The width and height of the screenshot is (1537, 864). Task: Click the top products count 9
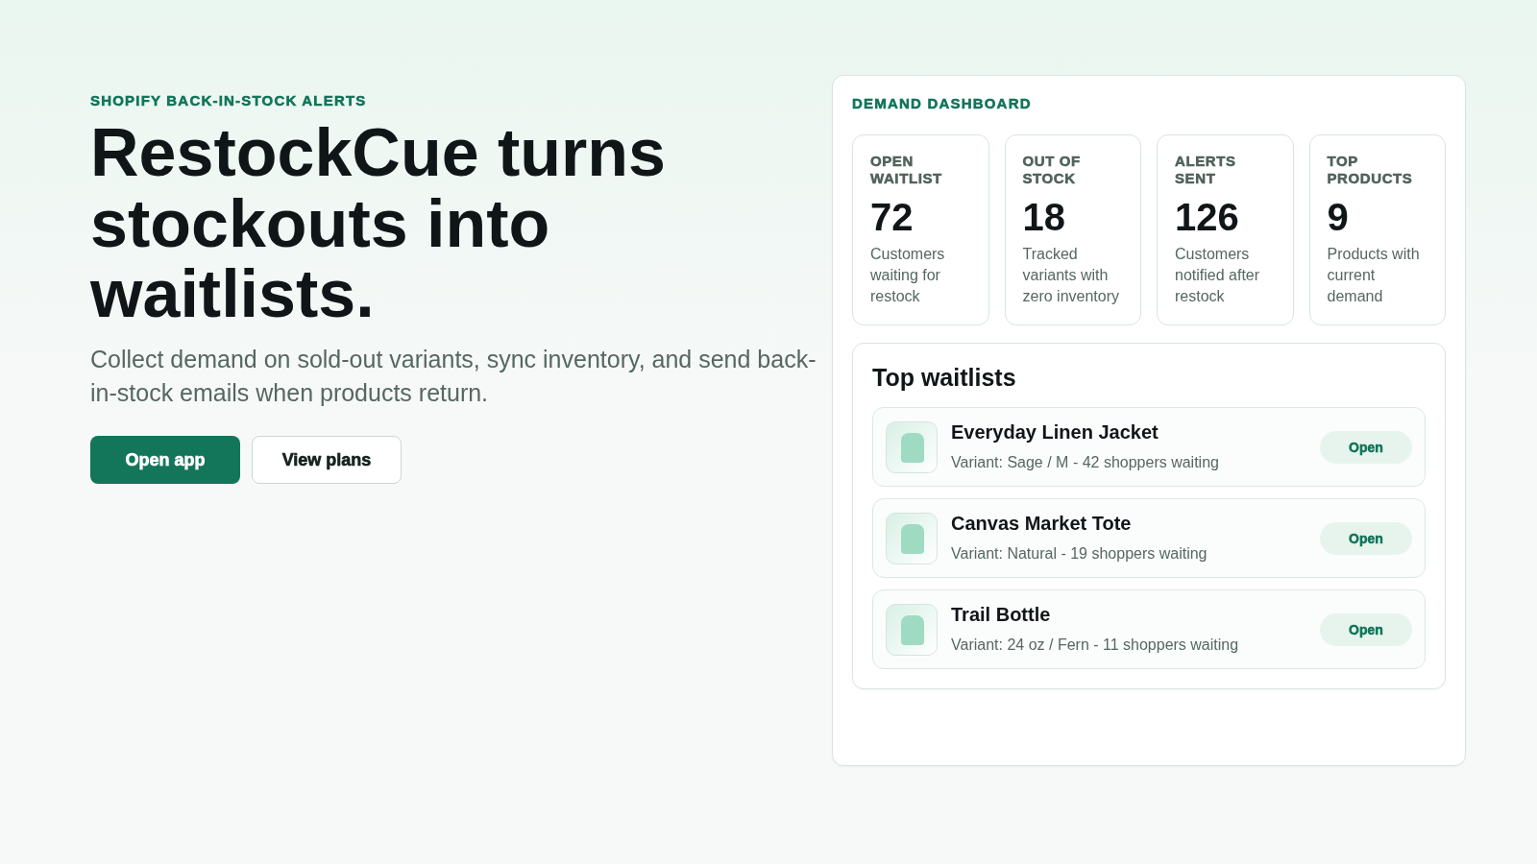point(1337,218)
